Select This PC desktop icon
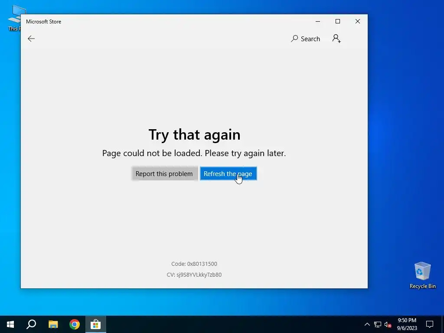 point(14,18)
